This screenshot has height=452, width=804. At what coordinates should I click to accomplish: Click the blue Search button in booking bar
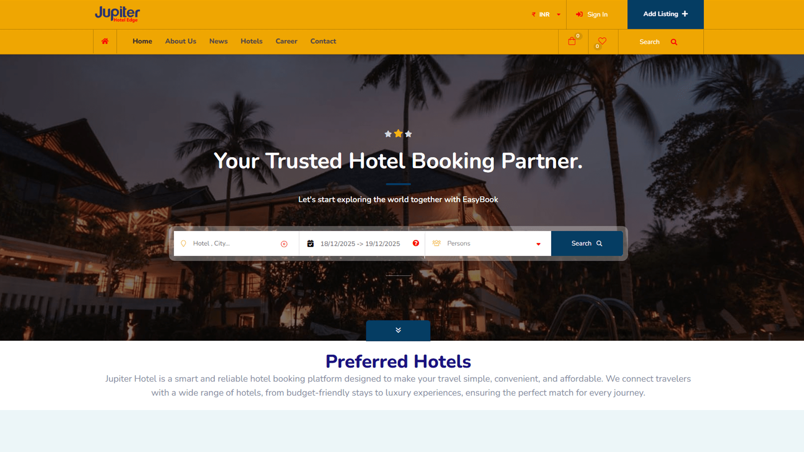pos(587,244)
